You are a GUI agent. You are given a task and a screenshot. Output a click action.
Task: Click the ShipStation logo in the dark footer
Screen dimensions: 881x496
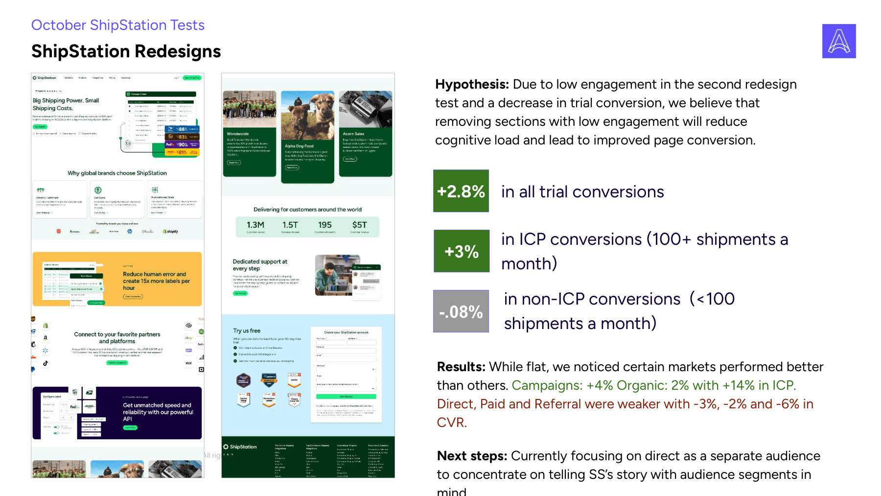(240, 447)
